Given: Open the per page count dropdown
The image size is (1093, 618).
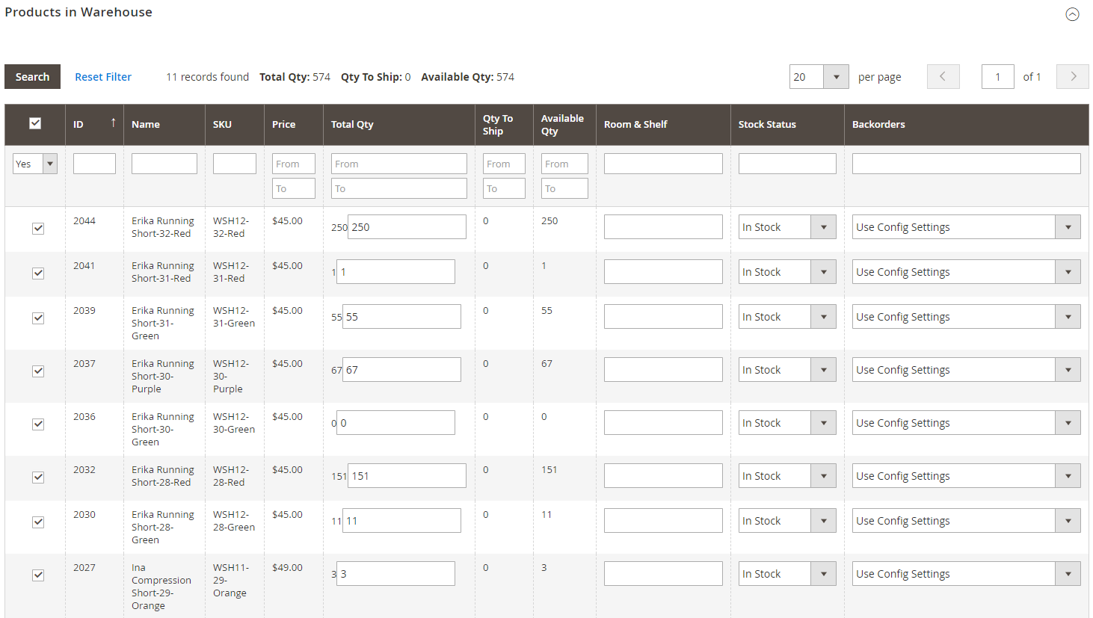Looking at the screenshot, I should tap(819, 76).
